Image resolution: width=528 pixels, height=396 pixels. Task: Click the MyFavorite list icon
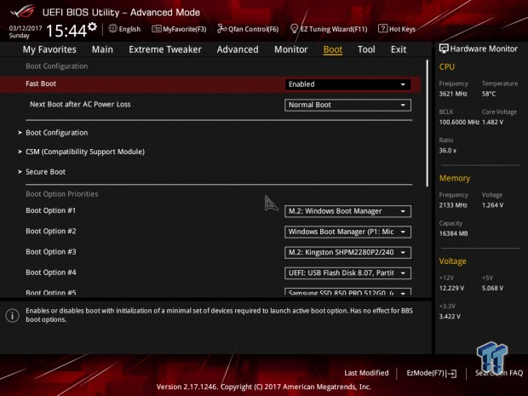[x=156, y=29]
